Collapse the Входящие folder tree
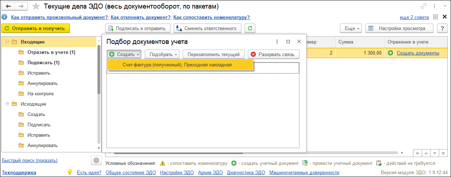 [x=7, y=42]
